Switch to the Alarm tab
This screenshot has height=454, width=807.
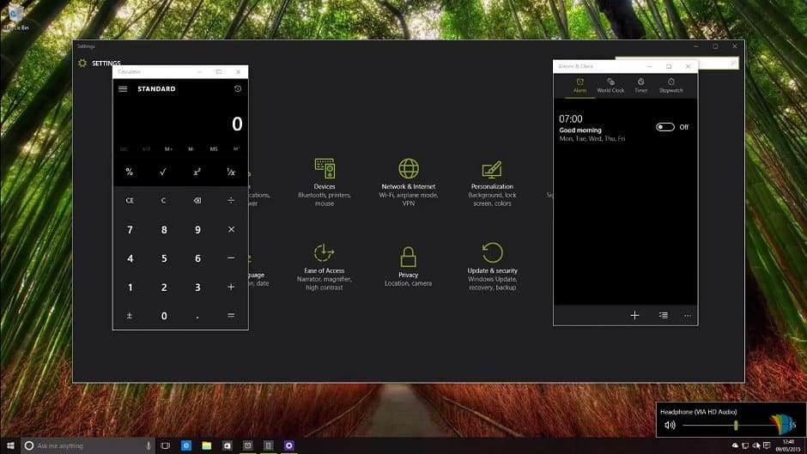(580, 86)
